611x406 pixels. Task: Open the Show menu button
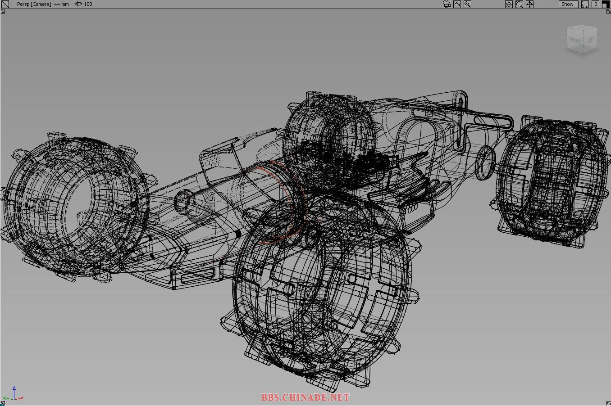568,4
